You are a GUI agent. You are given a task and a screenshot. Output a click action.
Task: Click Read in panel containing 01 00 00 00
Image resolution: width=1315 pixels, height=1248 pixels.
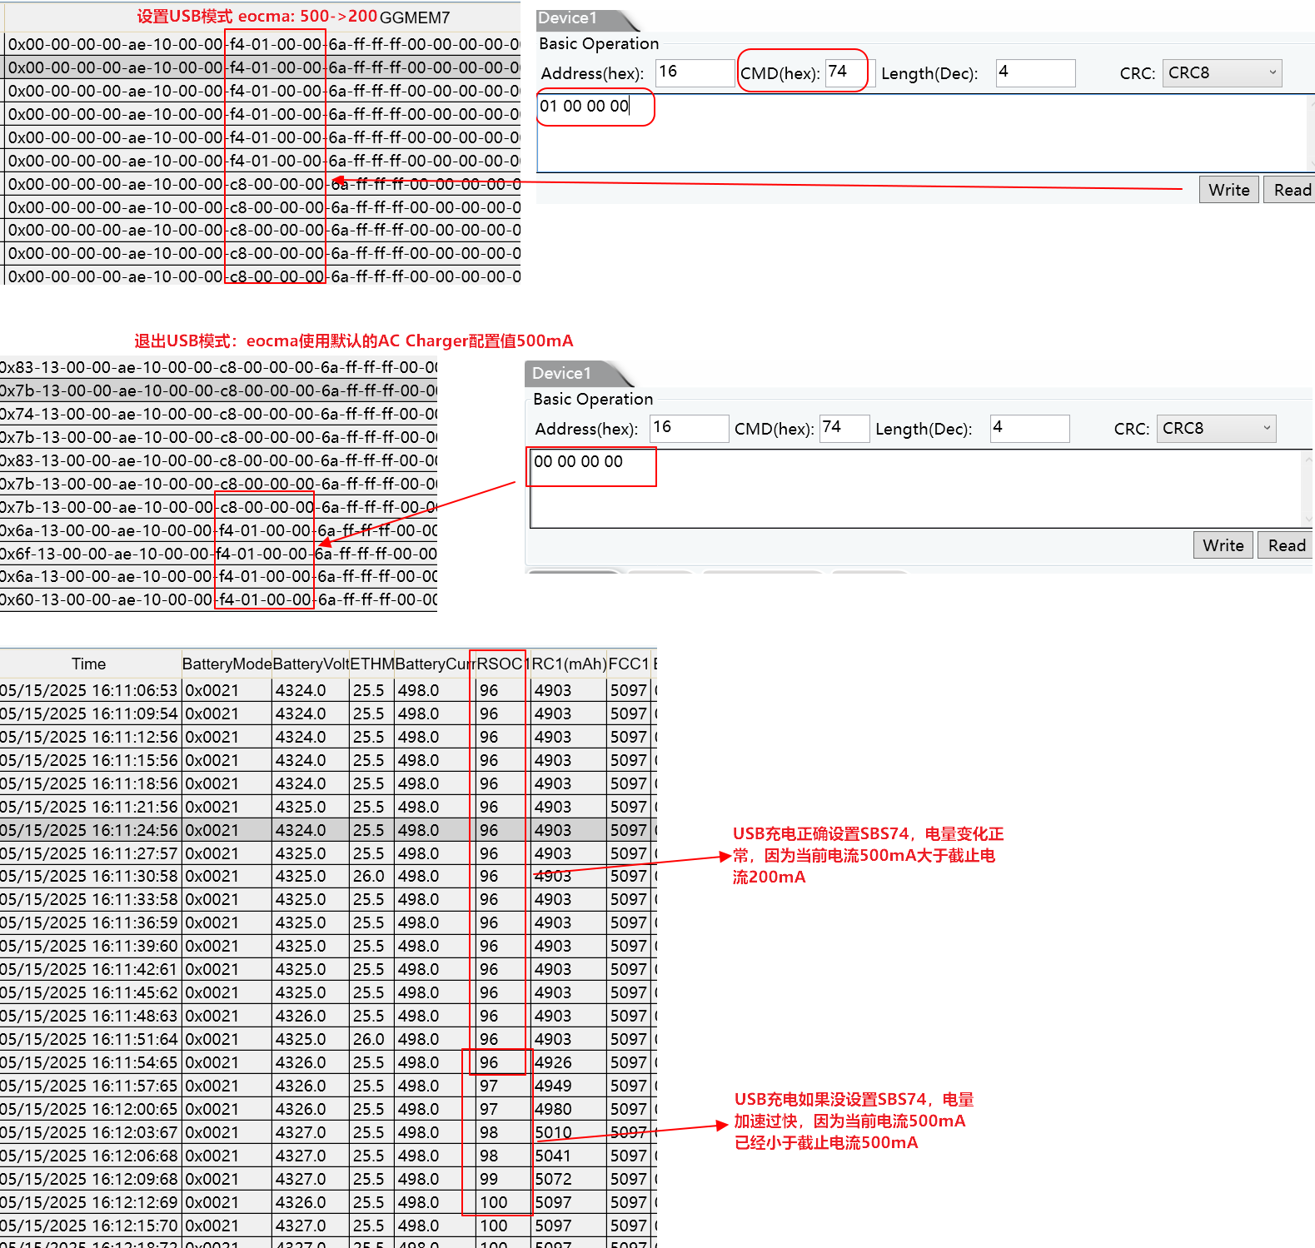[x=1290, y=190]
